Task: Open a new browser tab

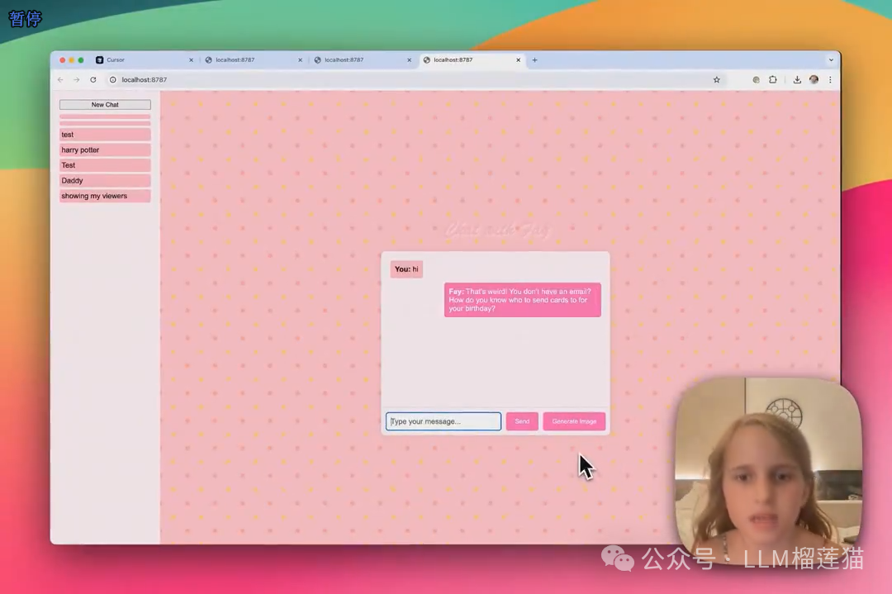Action: [534, 60]
